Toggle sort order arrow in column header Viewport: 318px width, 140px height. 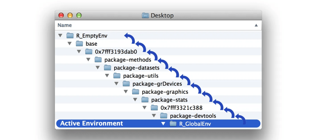pos(256,25)
